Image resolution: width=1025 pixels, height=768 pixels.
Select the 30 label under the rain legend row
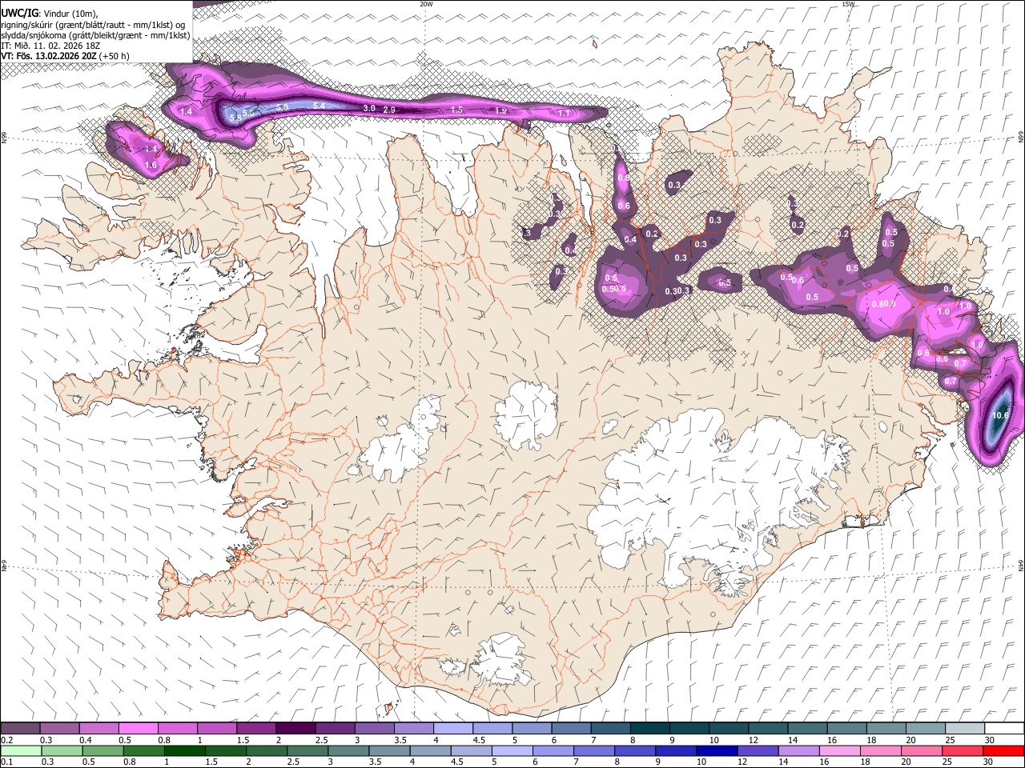coord(989,762)
